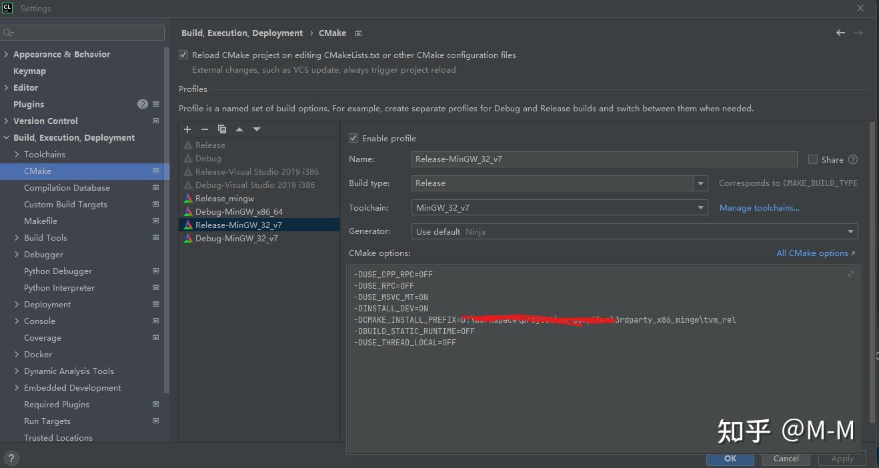This screenshot has width=879, height=468.
Task: Click the profile Name input field
Action: pyautogui.click(x=604, y=159)
